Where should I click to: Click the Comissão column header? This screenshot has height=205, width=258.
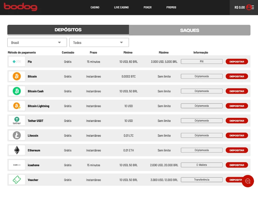[68, 53]
